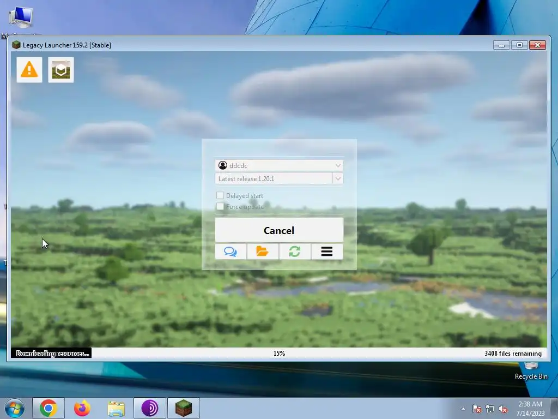Viewport: 558px width, 419px height.
Task: Open Windows Explorer from the taskbar
Action: click(x=116, y=409)
